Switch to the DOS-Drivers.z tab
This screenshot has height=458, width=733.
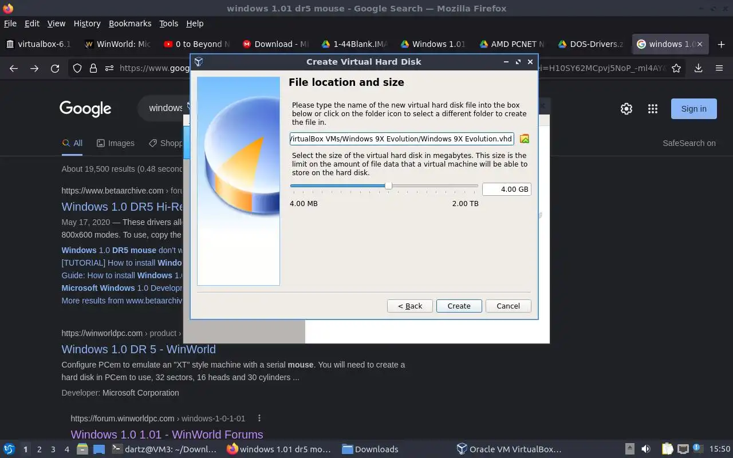coord(590,44)
